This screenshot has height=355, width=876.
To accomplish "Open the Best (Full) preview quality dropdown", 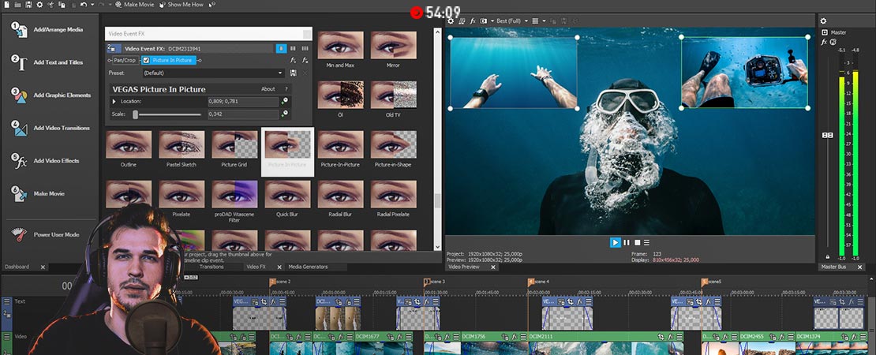I will pos(511,21).
